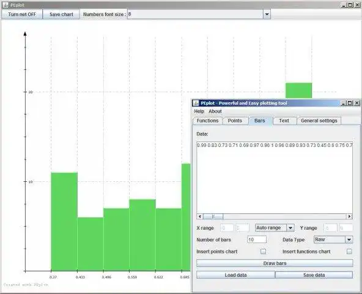Viewport: 362px width, 294px height.
Task: Open the Help menu in PEplot window
Action: pos(199,111)
